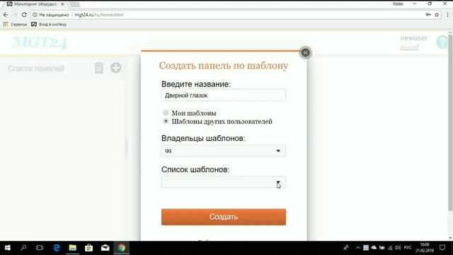The height and width of the screenshot is (255, 453).
Task: Click the 'выход' logout link
Action: pyautogui.click(x=410, y=47)
